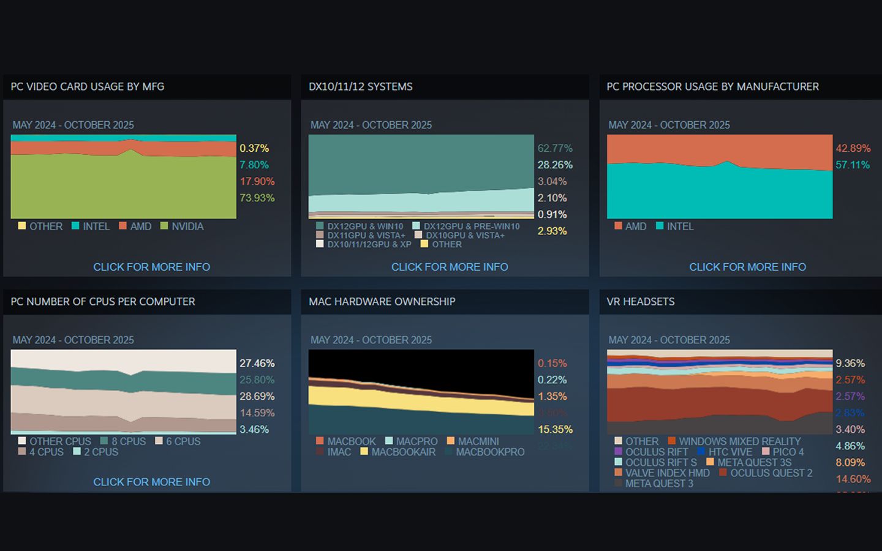Click more info link under DX10/11/12 Systems

coord(449,267)
